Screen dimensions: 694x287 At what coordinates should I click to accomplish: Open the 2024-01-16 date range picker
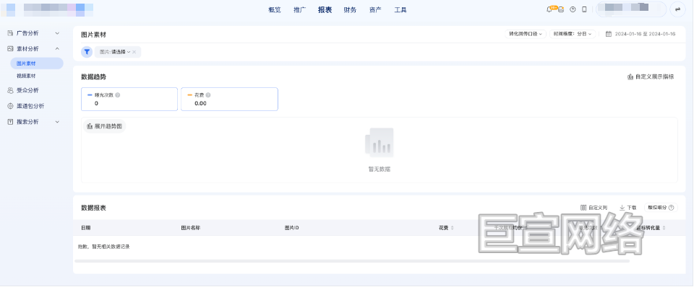641,34
